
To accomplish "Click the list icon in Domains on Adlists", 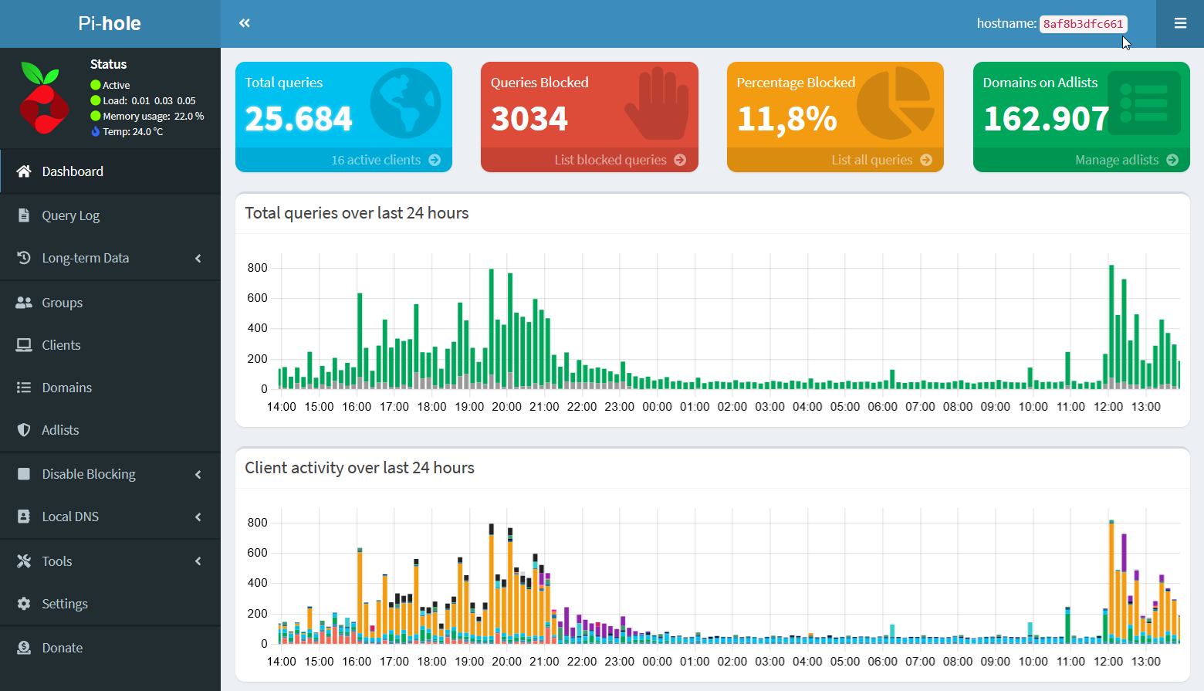I will coord(1144,103).
